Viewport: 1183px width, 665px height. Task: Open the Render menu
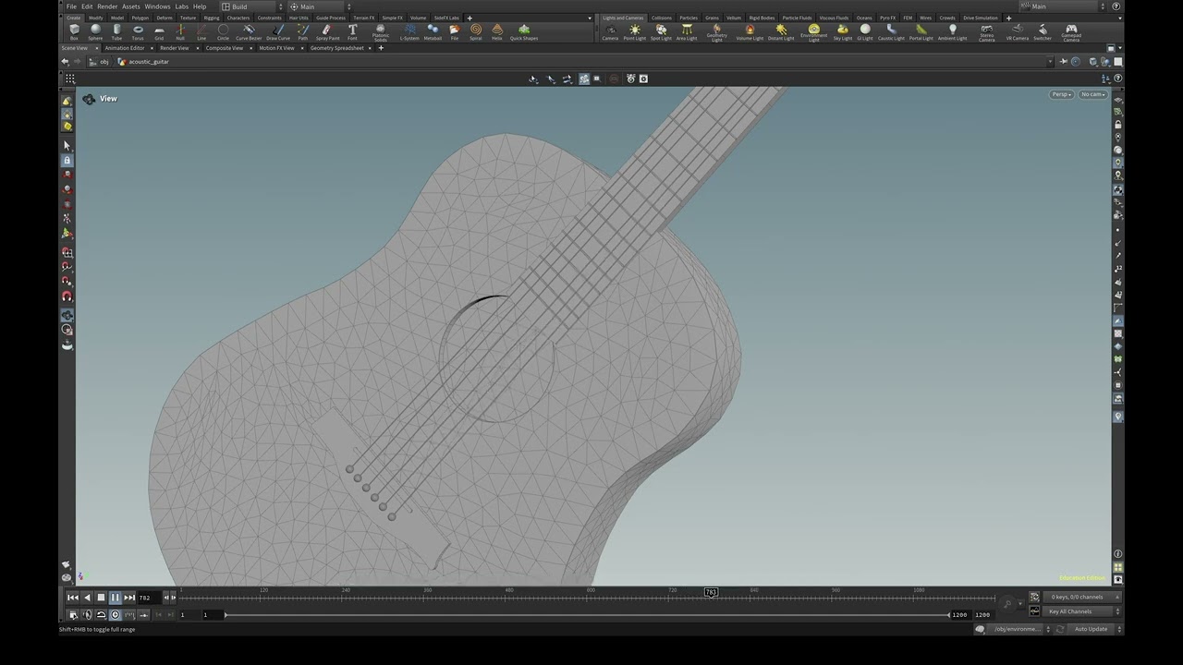click(107, 6)
